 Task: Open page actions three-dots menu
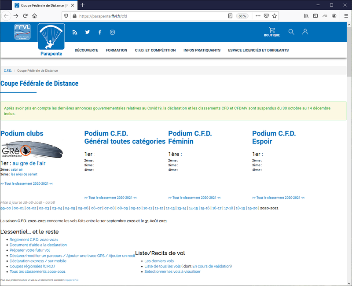pos(257,16)
